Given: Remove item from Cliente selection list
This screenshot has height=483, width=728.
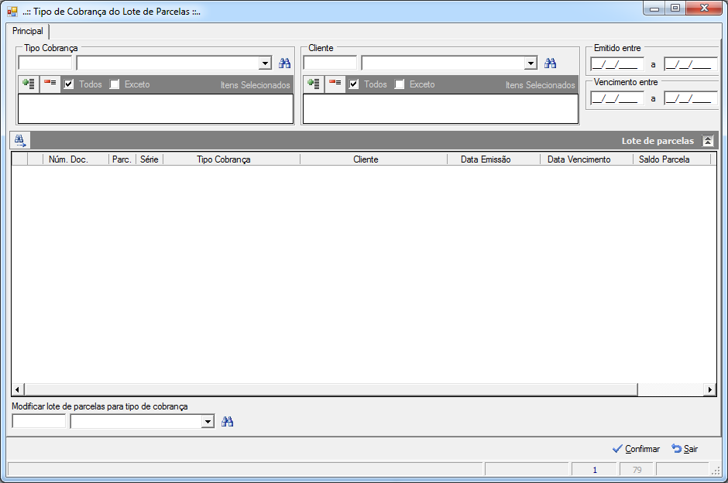Looking at the screenshot, I should (x=335, y=84).
